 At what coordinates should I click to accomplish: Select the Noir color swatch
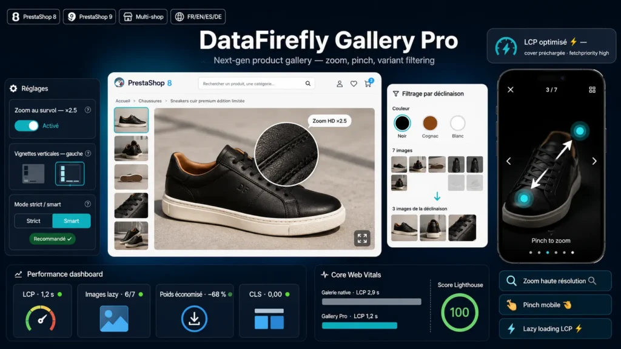(x=402, y=123)
